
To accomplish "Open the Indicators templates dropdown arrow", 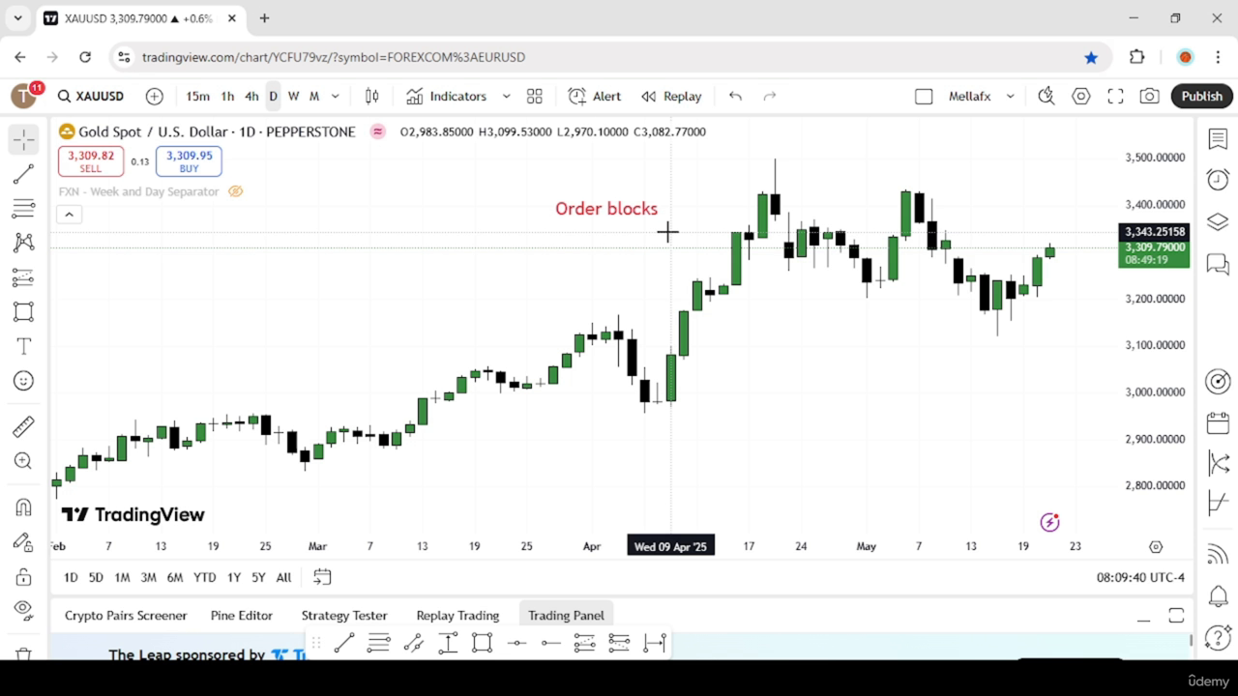I will (506, 96).
